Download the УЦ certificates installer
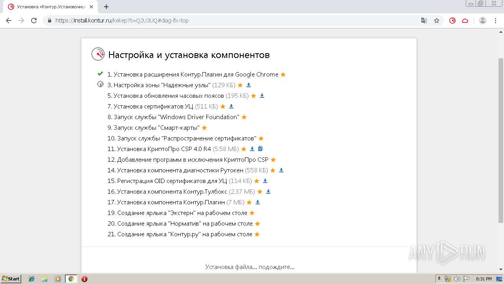Screen dimensions: 504x284 click(231, 106)
